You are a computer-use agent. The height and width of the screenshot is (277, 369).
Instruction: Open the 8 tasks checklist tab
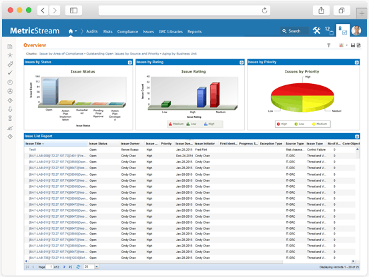click(343, 30)
